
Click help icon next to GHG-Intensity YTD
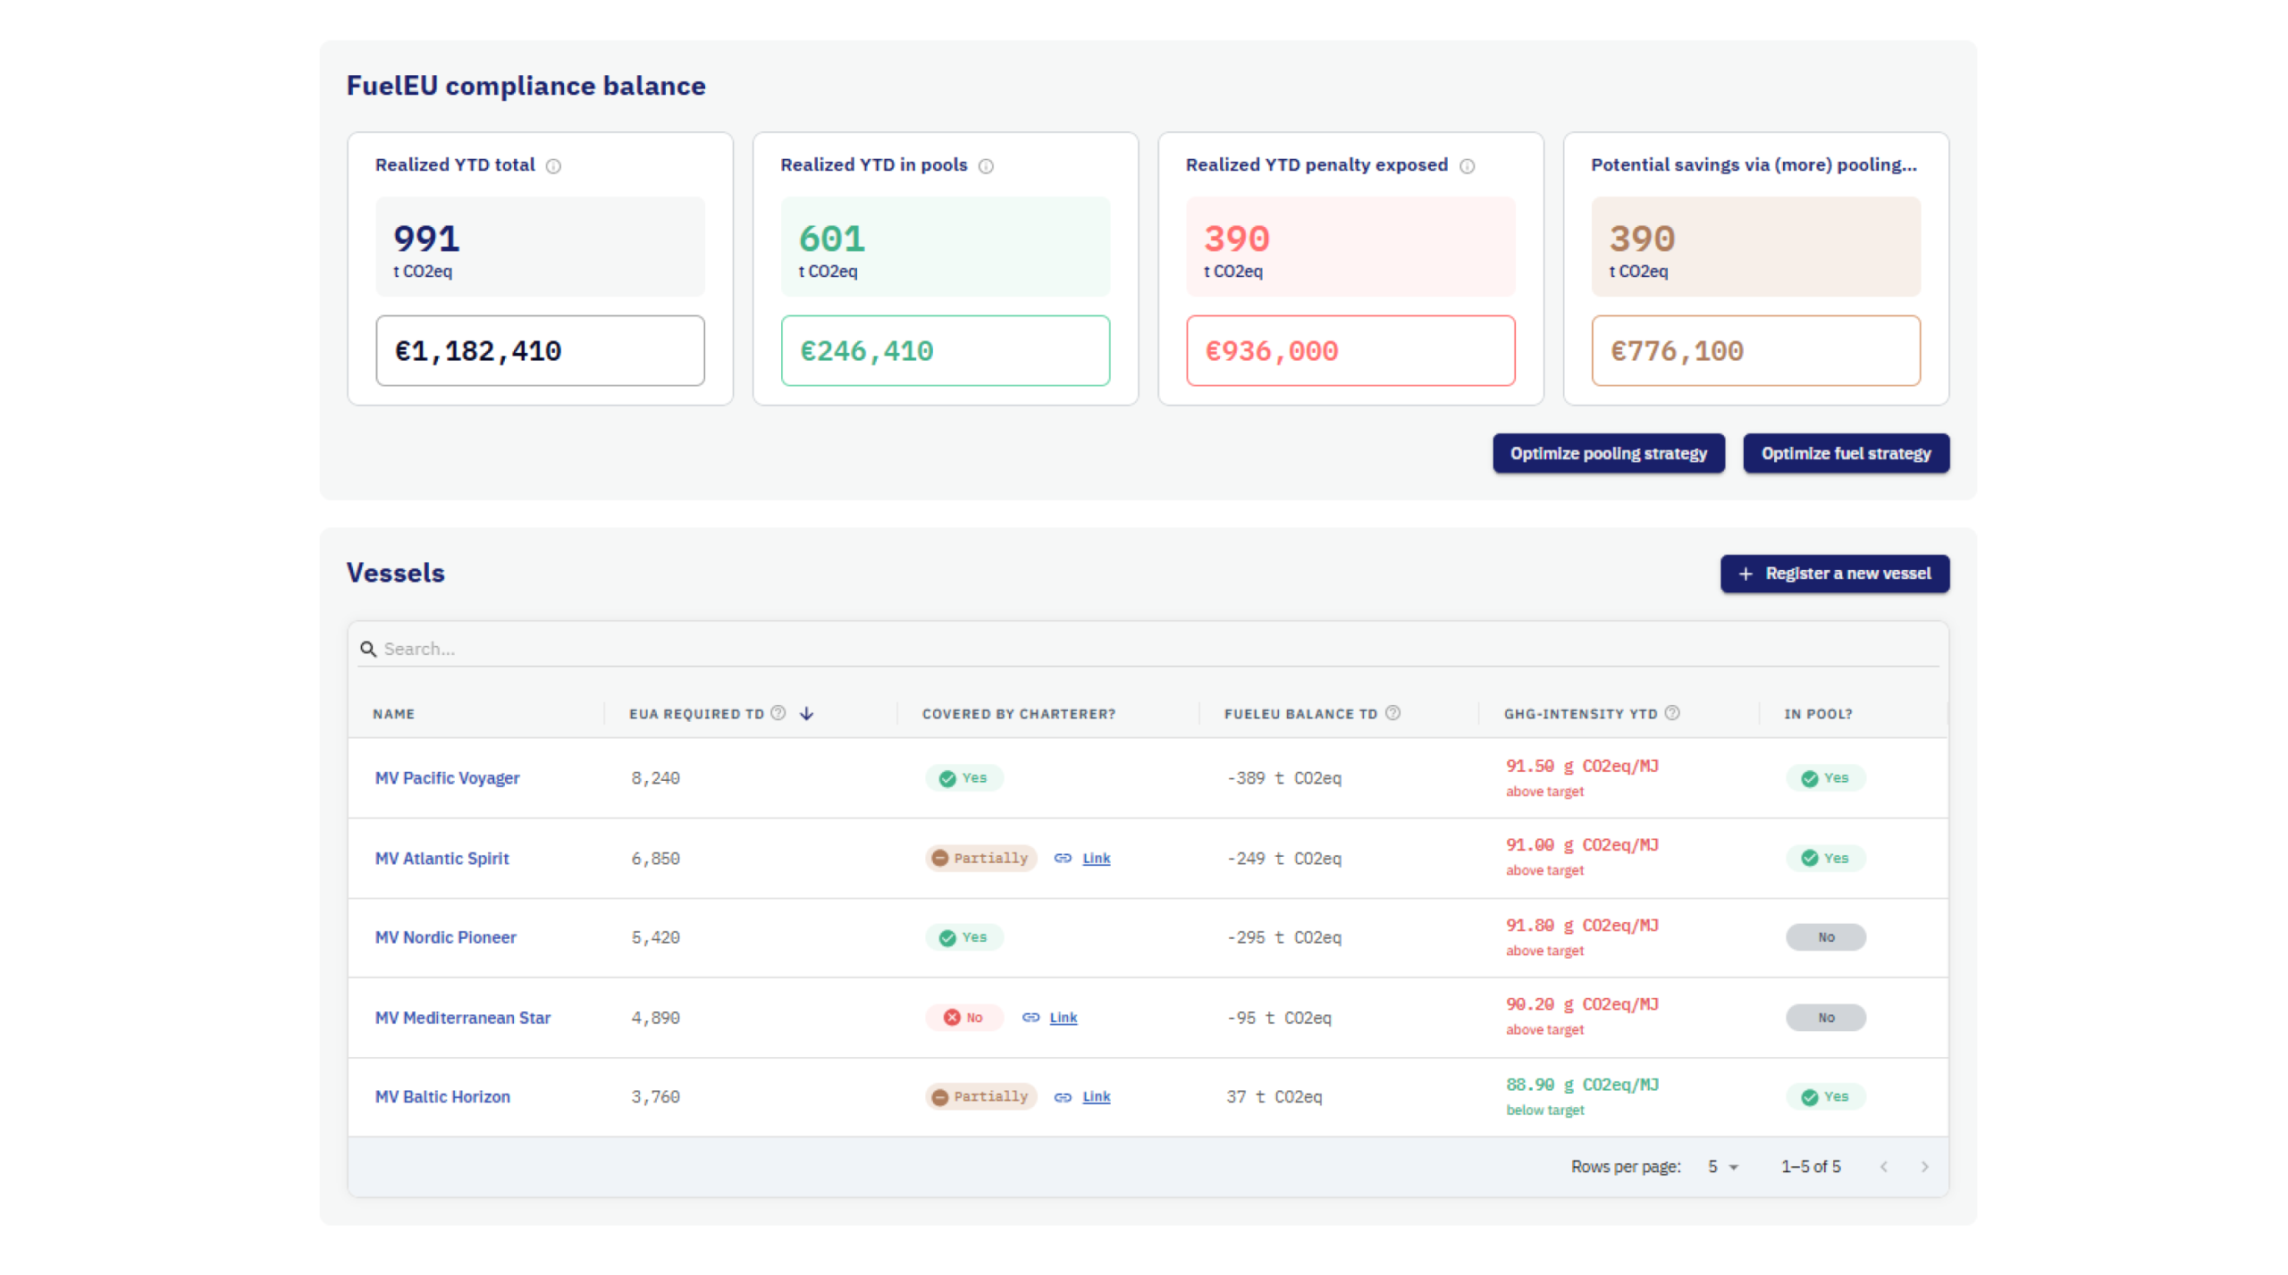pos(1672,713)
